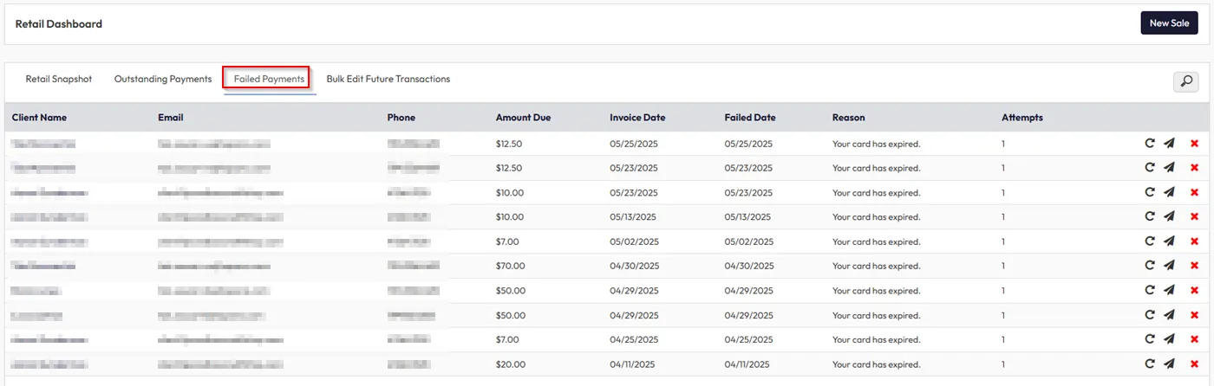Select the Failed Payments tab

pos(269,79)
